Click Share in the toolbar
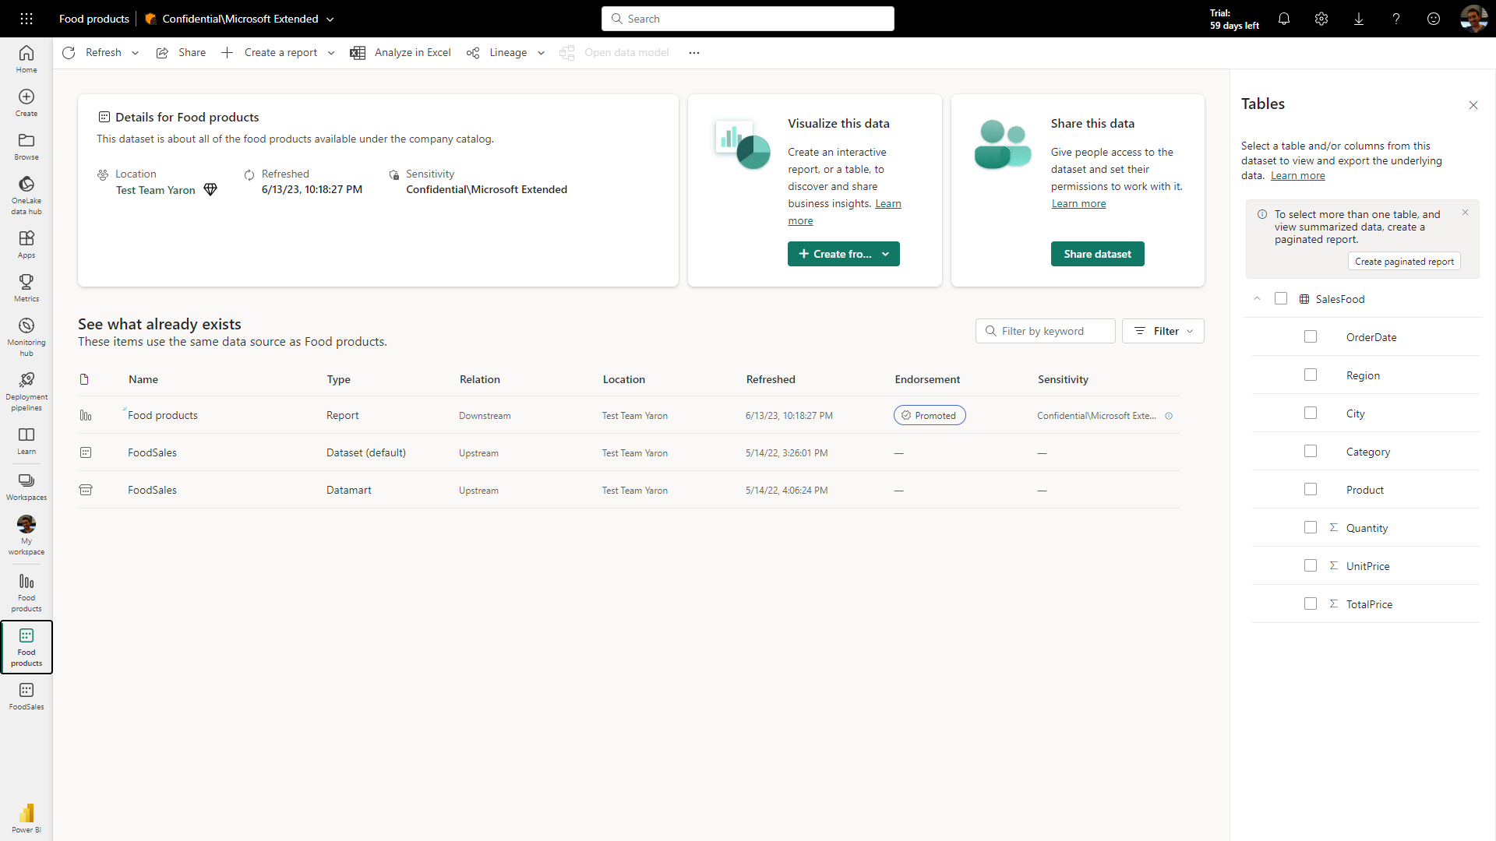The height and width of the screenshot is (841, 1496). pos(181,52)
